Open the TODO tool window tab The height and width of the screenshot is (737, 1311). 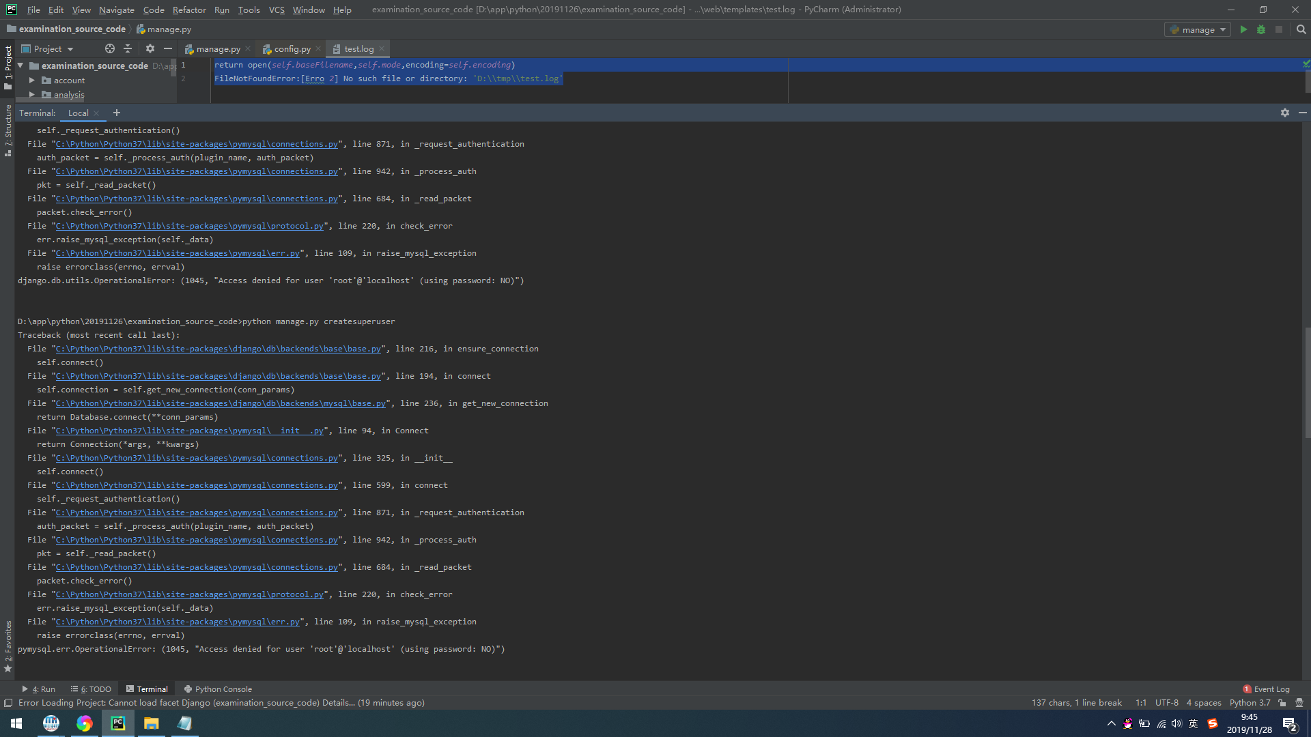[x=91, y=689]
